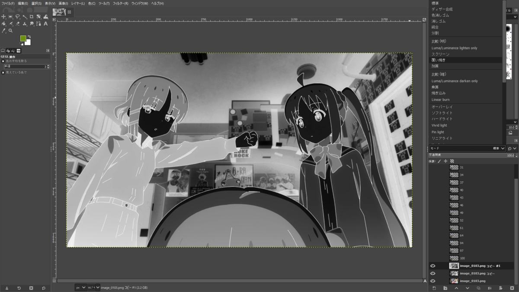Select the Unified Transform tool
The height and width of the screenshot is (292, 519).
pos(38,16)
